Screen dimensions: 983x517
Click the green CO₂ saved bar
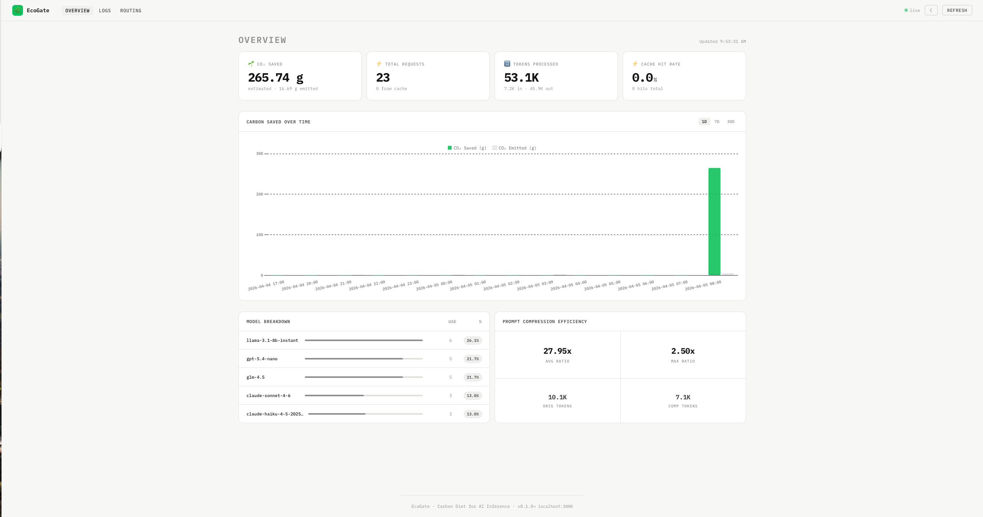click(x=714, y=222)
